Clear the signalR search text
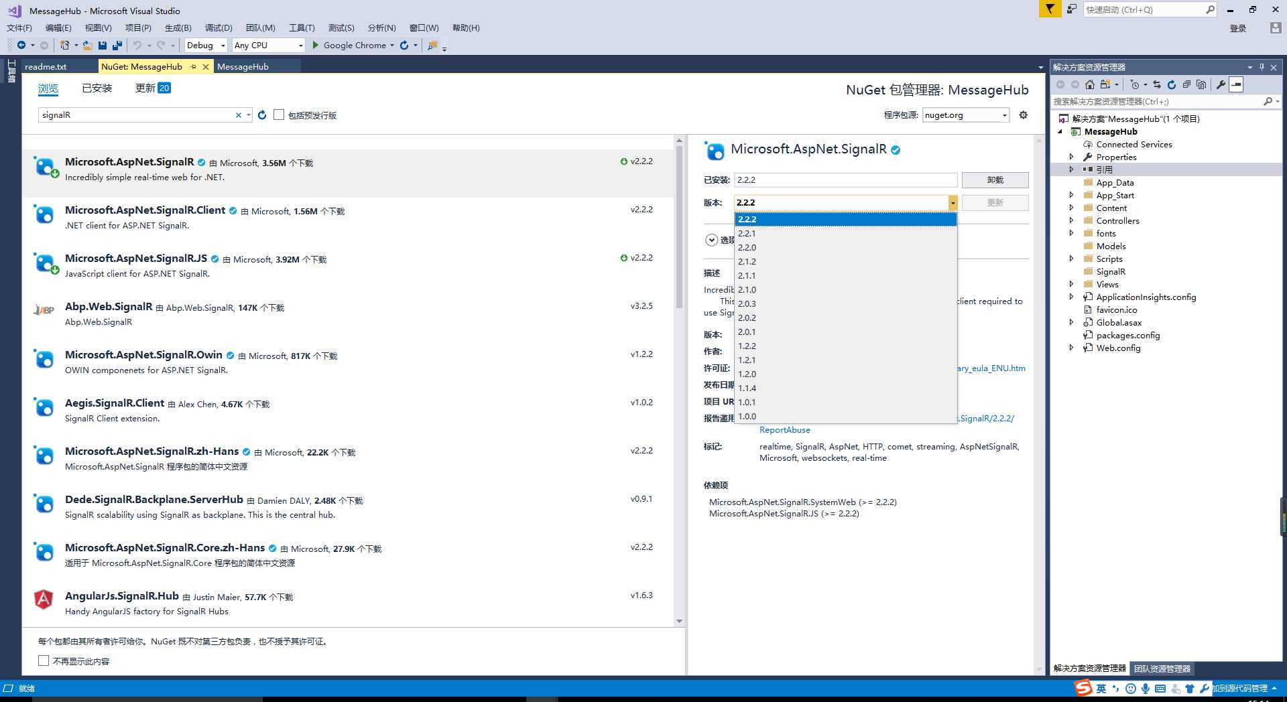The width and height of the screenshot is (1287, 702). point(238,115)
